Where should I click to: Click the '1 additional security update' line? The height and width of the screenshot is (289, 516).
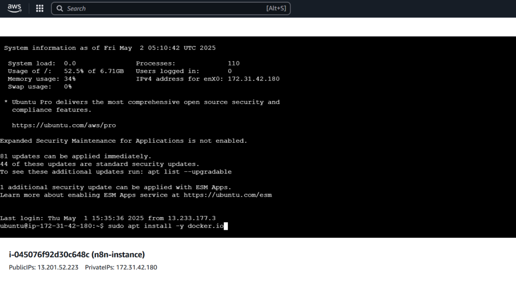click(116, 187)
